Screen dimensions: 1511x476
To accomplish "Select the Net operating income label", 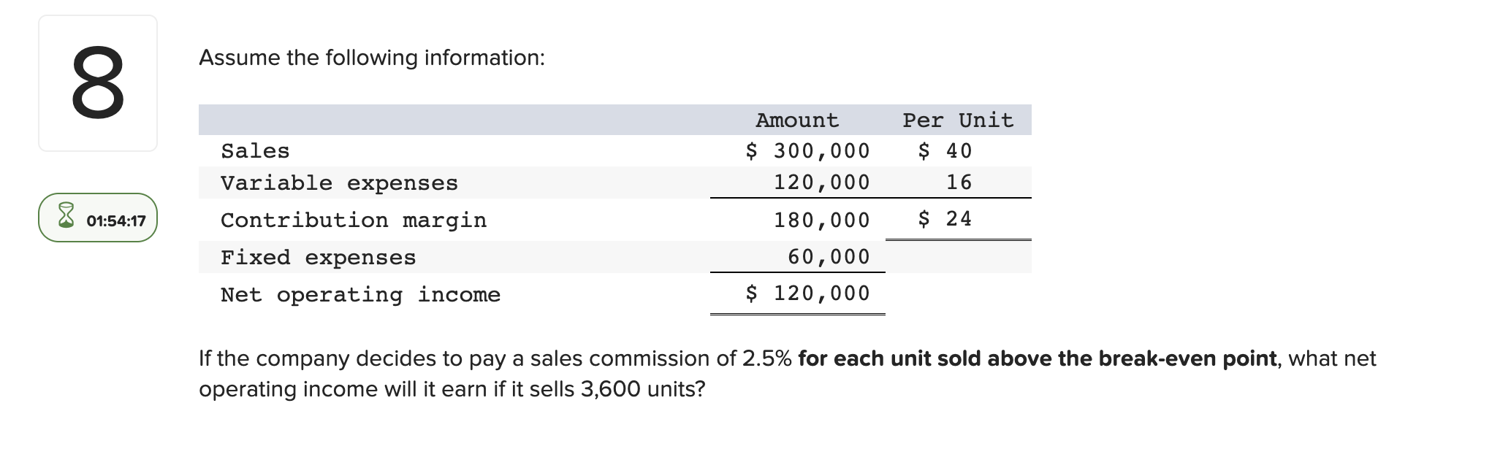I will pyautogui.click(x=360, y=295).
